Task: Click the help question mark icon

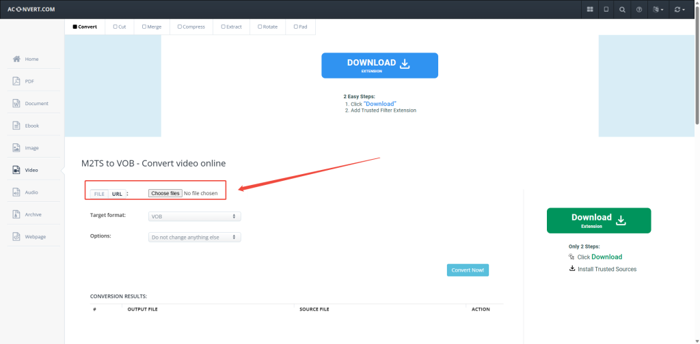Action: 639,10
